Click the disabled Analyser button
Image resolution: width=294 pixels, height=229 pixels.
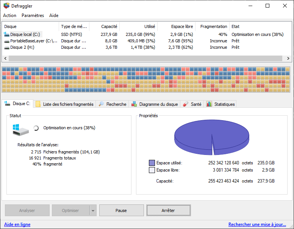27,210
